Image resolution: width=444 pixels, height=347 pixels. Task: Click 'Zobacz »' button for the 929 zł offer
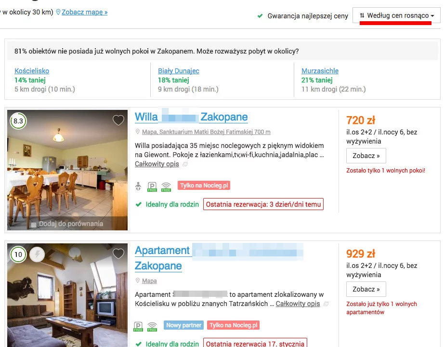tap(366, 289)
